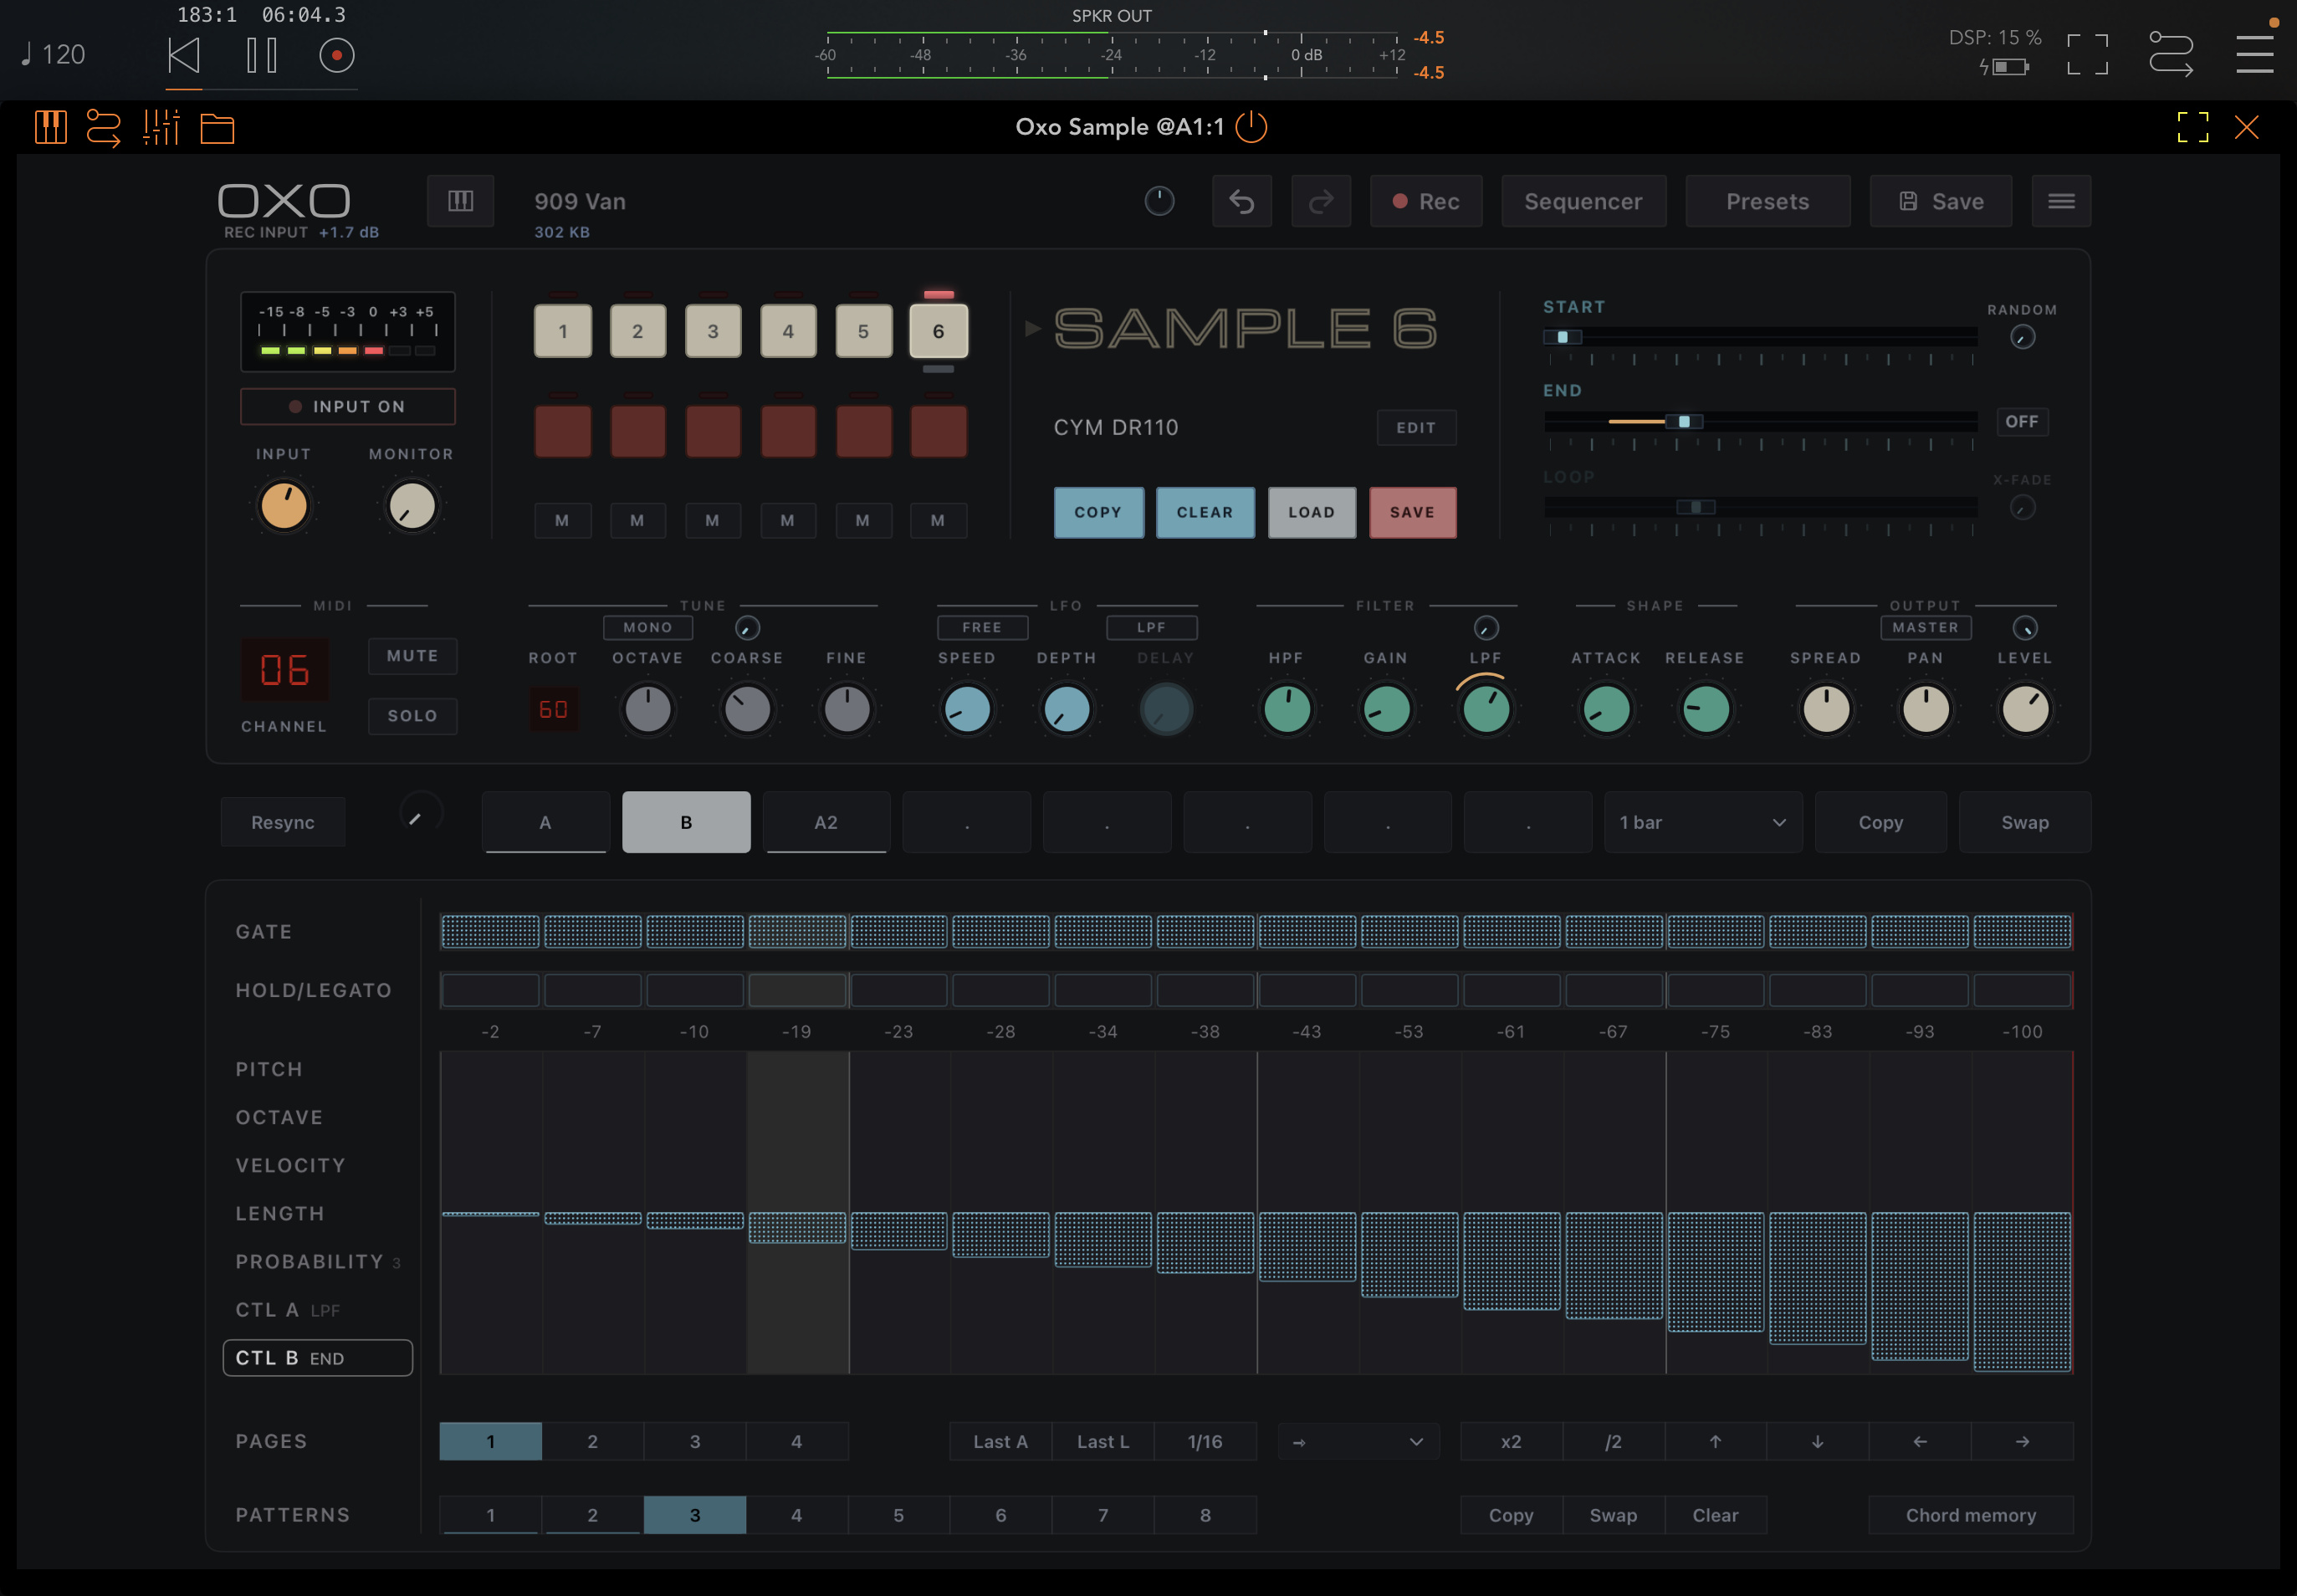This screenshot has height=1596, width=2297.
Task: Click the first GATE step cell
Action: tap(490, 932)
